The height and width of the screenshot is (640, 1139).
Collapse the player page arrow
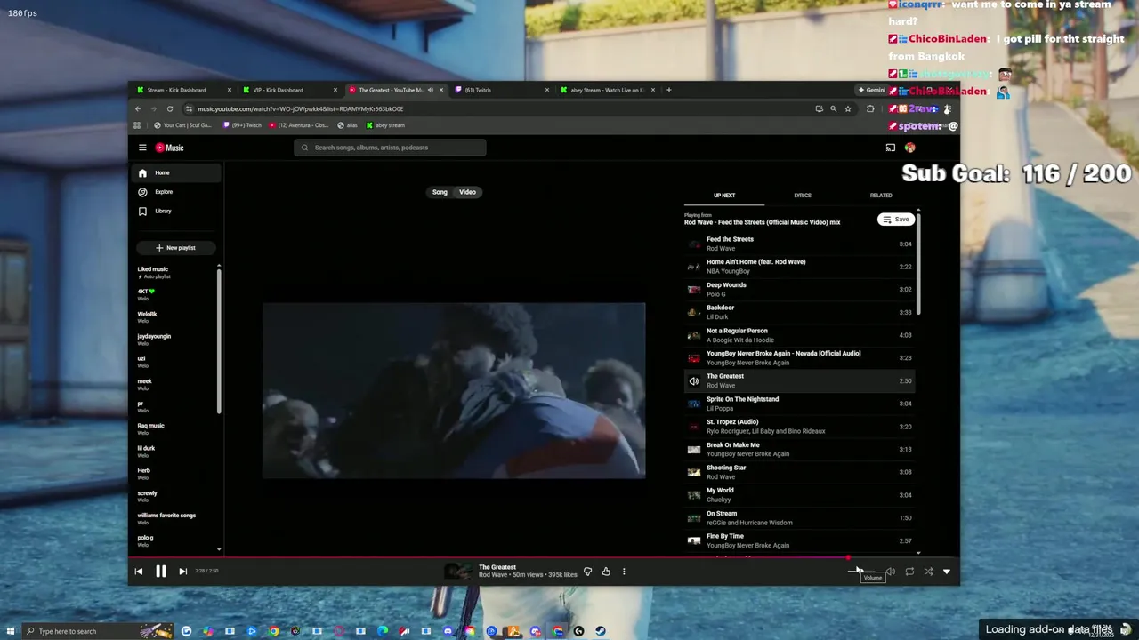pyautogui.click(x=947, y=572)
